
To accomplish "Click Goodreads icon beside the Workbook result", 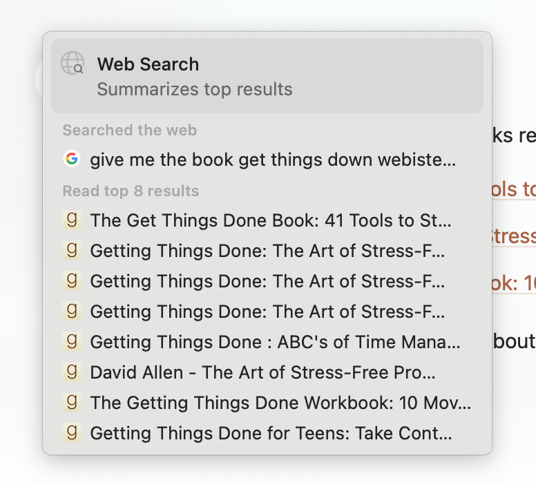I will click(71, 402).
